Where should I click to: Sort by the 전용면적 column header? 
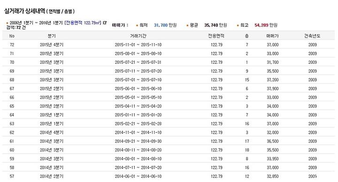coord(216,36)
